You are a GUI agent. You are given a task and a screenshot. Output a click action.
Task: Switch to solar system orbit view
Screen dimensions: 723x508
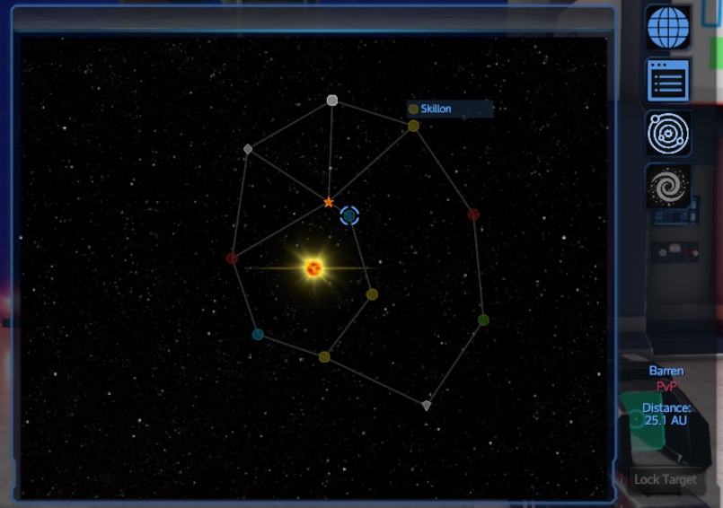(667, 133)
